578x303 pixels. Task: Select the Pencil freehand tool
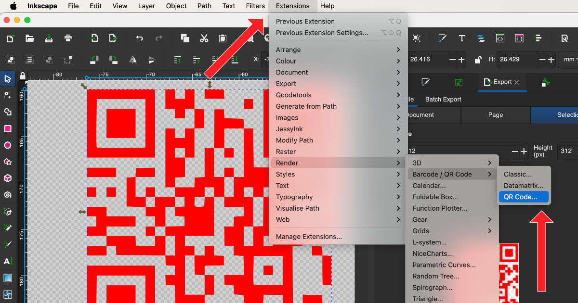coord(8,228)
